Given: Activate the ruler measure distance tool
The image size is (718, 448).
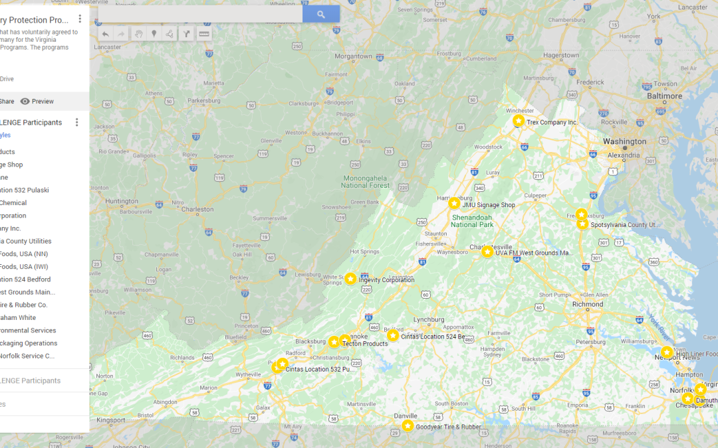Looking at the screenshot, I should (x=203, y=34).
